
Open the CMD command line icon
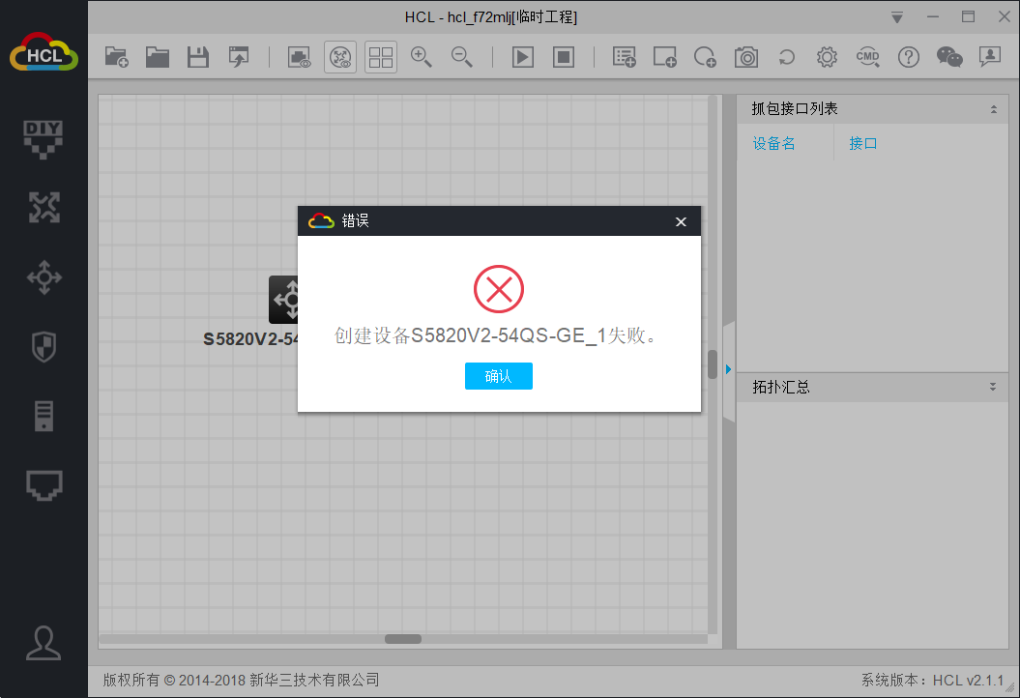868,57
